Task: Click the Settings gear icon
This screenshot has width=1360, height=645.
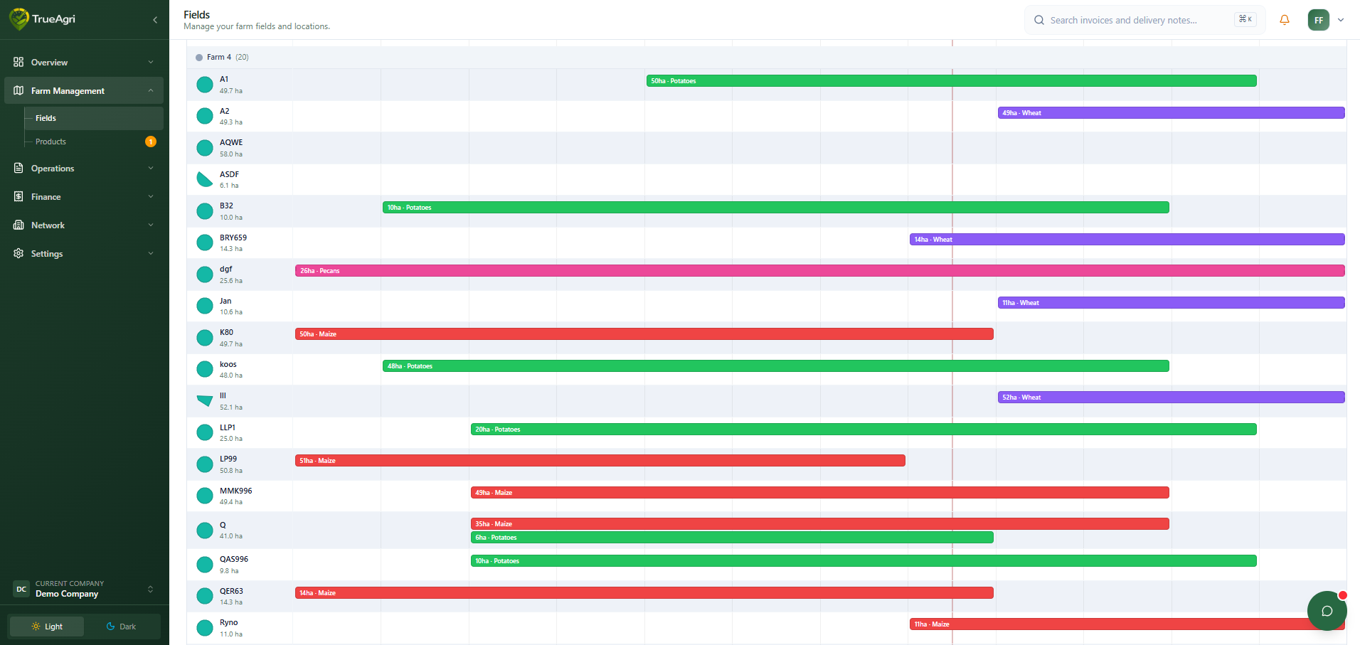Action: click(18, 253)
